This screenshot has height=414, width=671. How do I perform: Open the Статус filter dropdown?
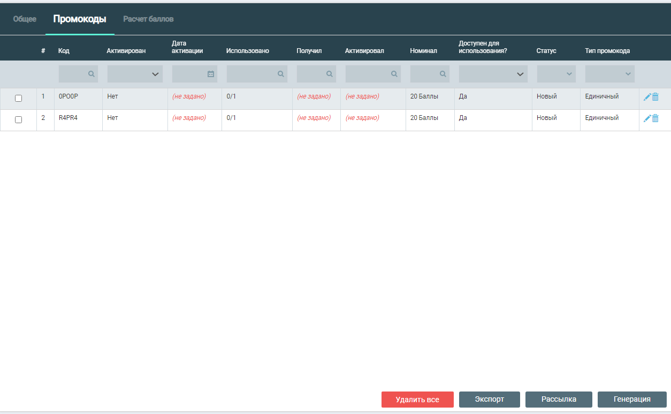coord(556,74)
